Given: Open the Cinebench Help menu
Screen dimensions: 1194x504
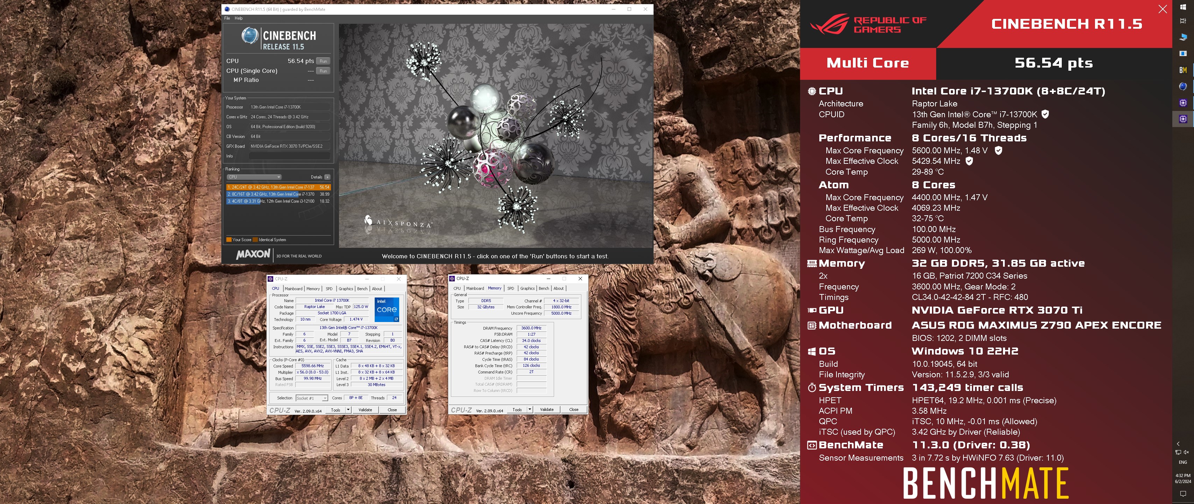Looking at the screenshot, I should tap(239, 19).
